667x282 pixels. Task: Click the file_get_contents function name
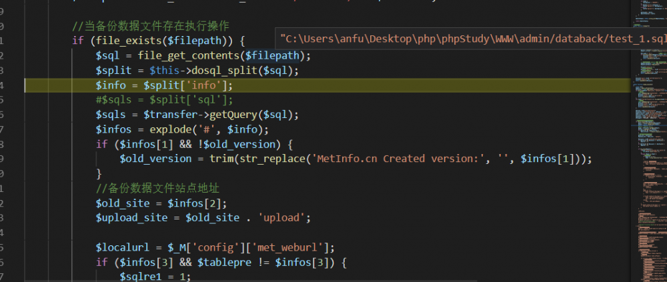coord(179,55)
